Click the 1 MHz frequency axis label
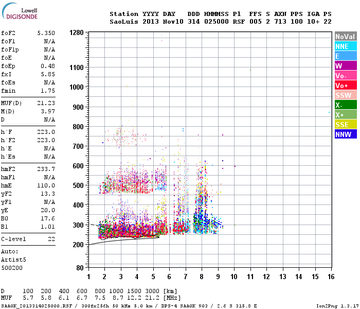Viewport: 360px width, 309px height. 88,277
